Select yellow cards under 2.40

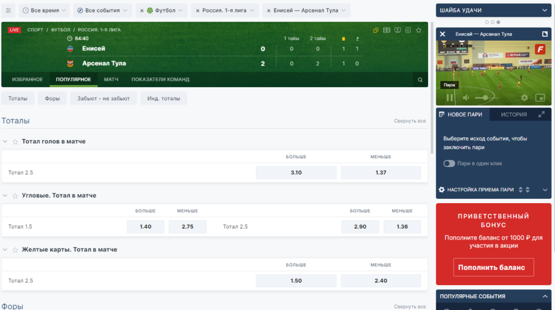381,281
